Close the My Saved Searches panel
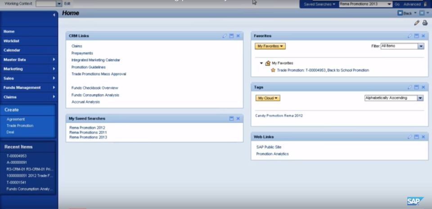 (238, 118)
